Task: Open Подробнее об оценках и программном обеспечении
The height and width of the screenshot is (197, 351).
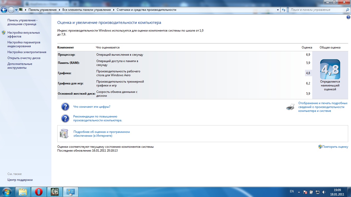Action: 101,134
